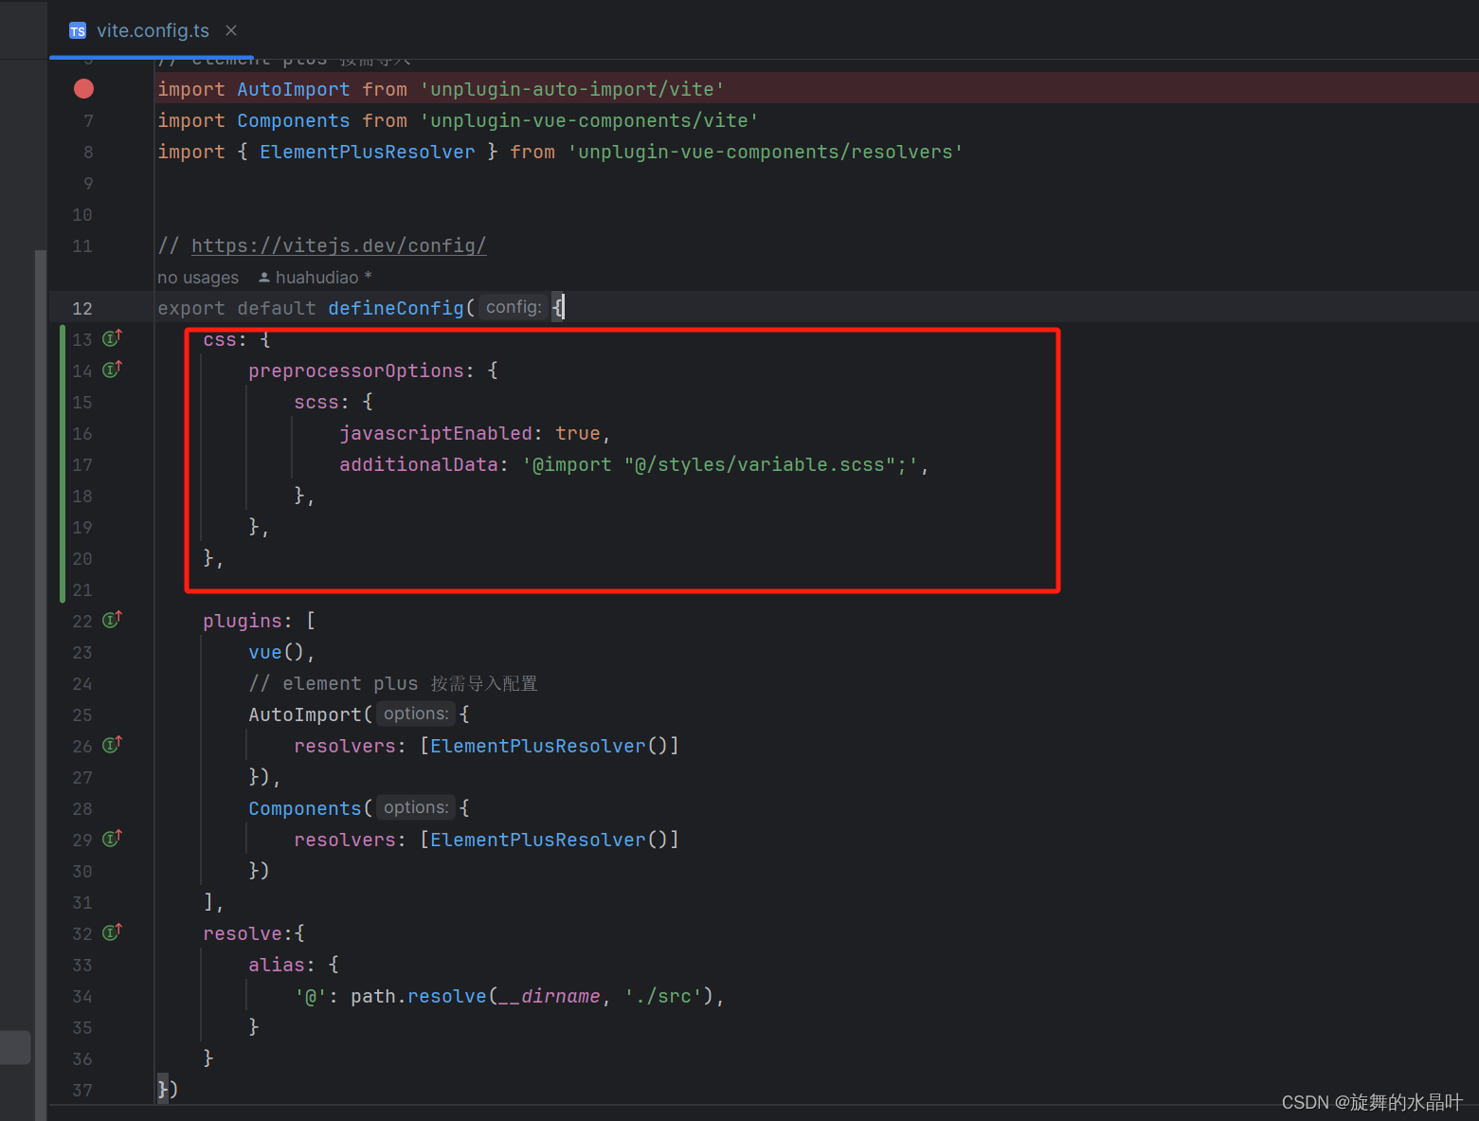Click the scss property key
Screen dimensions: 1479x1121
point(316,402)
